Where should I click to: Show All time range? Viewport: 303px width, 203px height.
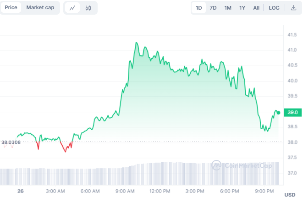coord(256,8)
